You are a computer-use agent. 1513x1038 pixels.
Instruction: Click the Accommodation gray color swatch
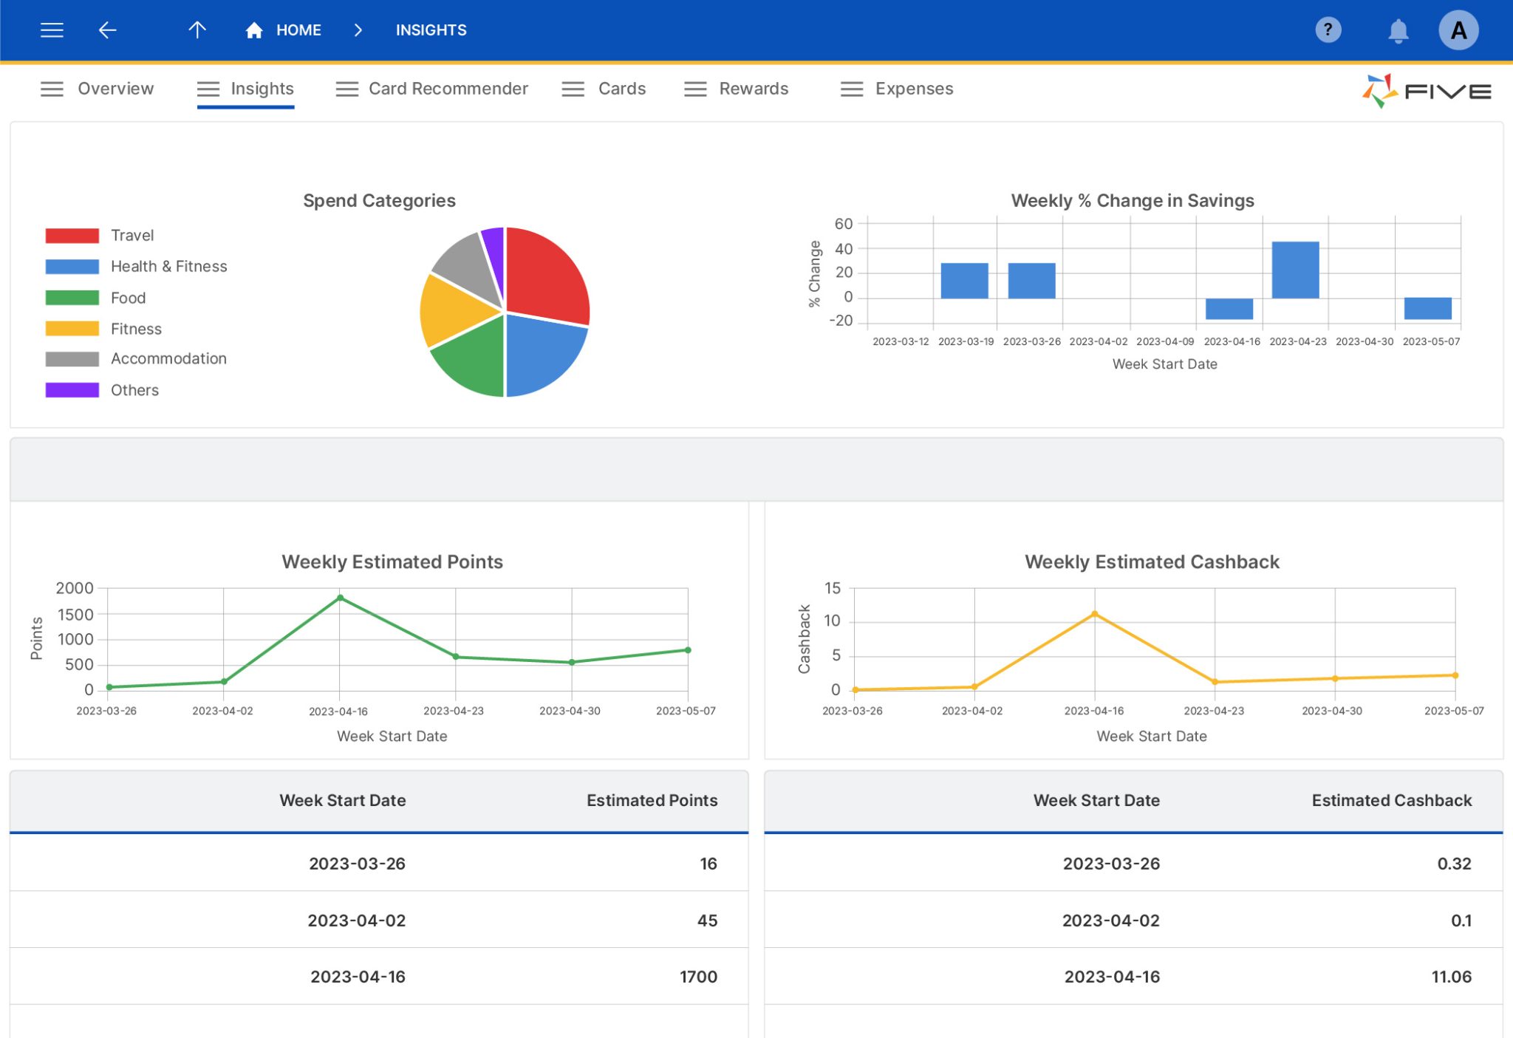(x=72, y=359)
